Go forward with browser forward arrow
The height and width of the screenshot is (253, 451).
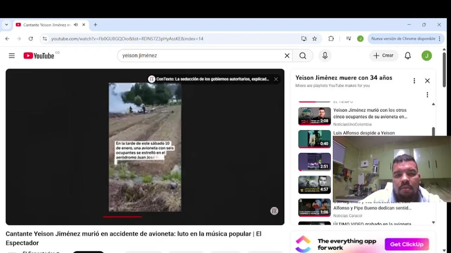tap(19, 39)
